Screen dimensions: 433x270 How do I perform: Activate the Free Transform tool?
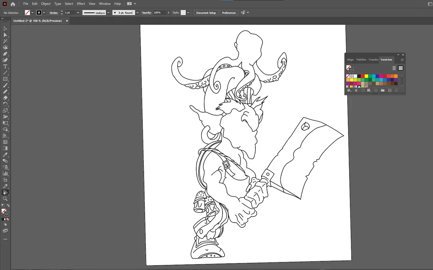[5, 123]
